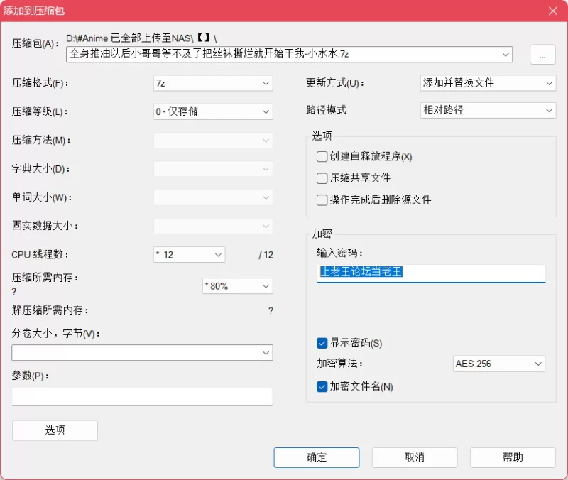Click the disabled 固实数据大小 dropdown
Image resolution: width=568 pixels, height=480 pixels.
coord(213,226)
